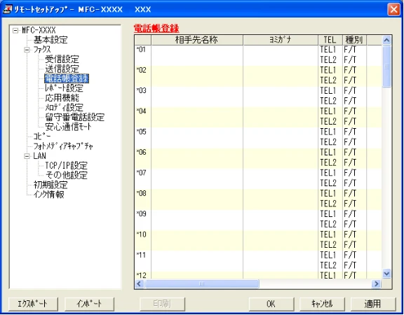Click vertical scrollbar down arrow

386,274
